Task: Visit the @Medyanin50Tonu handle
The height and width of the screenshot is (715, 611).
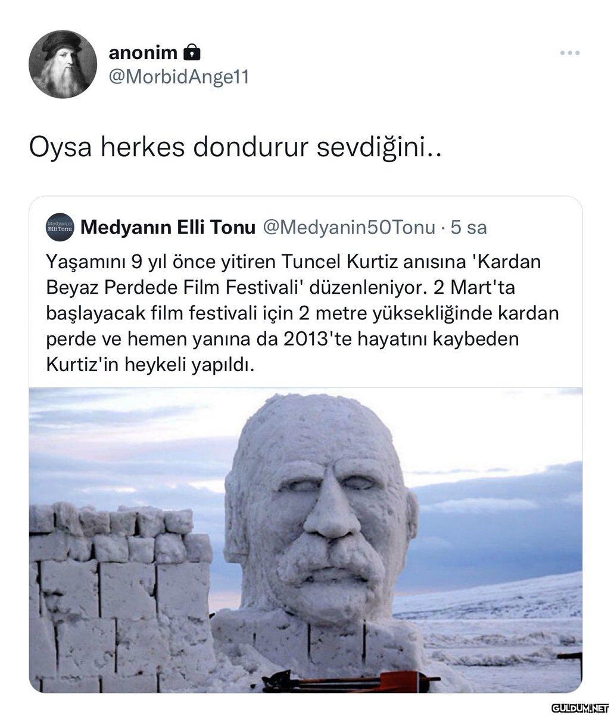Action: [349, 227]
